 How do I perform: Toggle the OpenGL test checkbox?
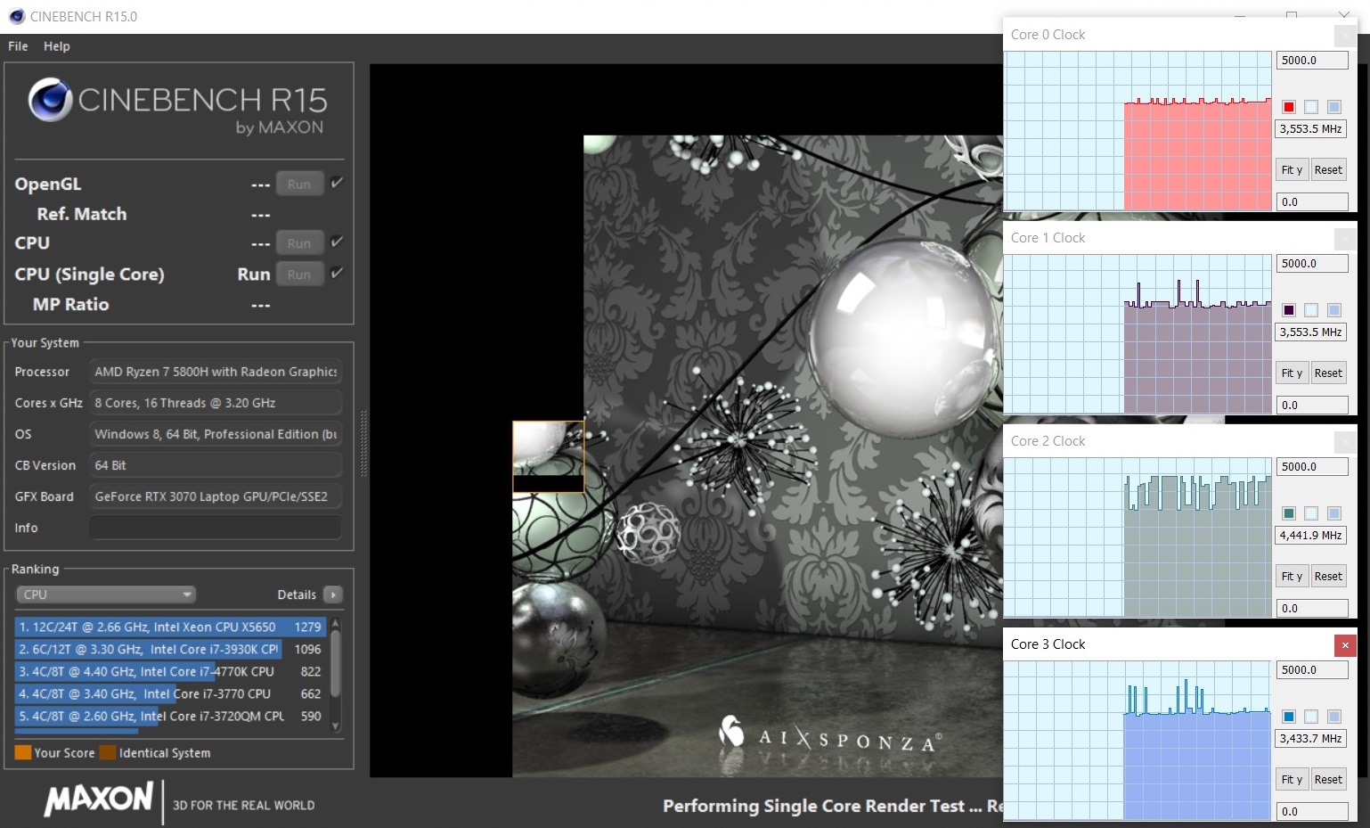tap(337, 183)
